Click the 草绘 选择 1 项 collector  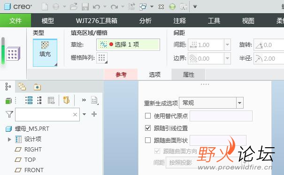coord(128,45)
